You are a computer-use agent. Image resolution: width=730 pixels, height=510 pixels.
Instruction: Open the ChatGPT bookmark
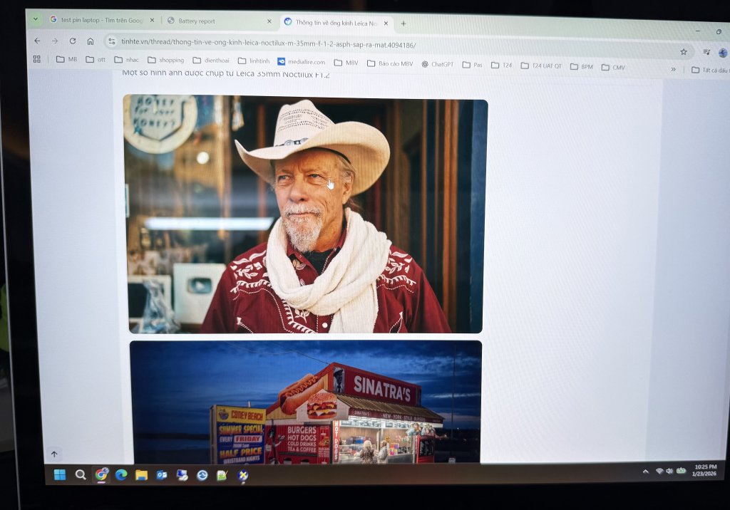[x=437, y=64]
